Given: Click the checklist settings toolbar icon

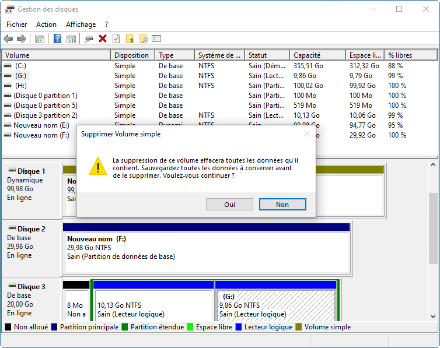Looking at the screenshot, I should (x=156, y=38).
